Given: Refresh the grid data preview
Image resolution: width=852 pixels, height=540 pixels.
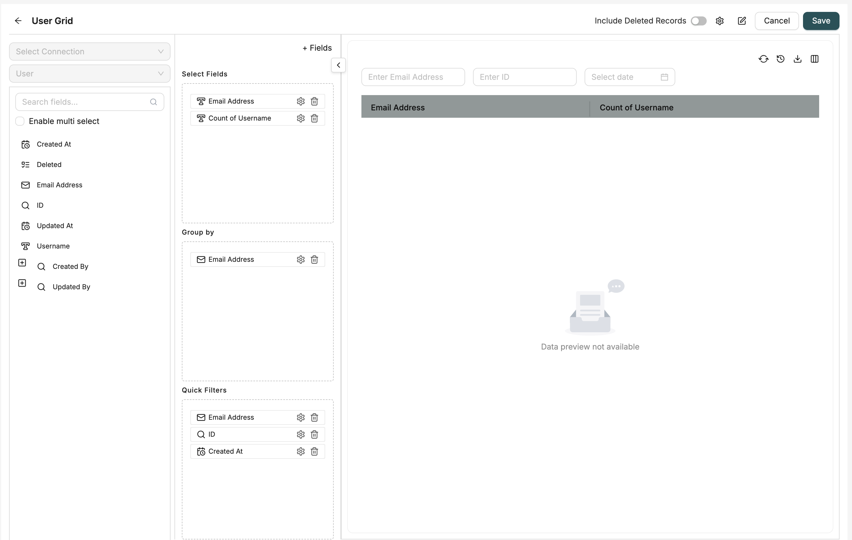Looking at the screenshot, I should [x=763, y=59].
